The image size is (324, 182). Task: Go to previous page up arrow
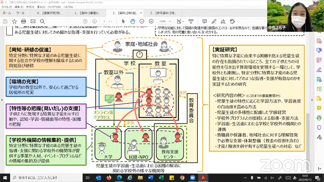pos(85,21)
